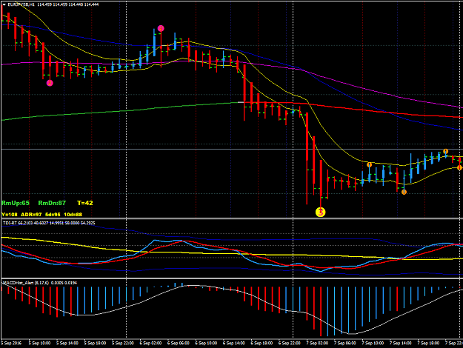Click the 7 Sep 02:00 time label
The image size is (463, 348).
point(317,343)
